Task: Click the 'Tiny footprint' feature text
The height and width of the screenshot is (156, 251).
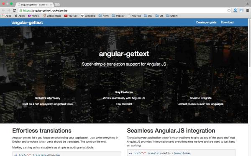Action: (x=124, y=104)
